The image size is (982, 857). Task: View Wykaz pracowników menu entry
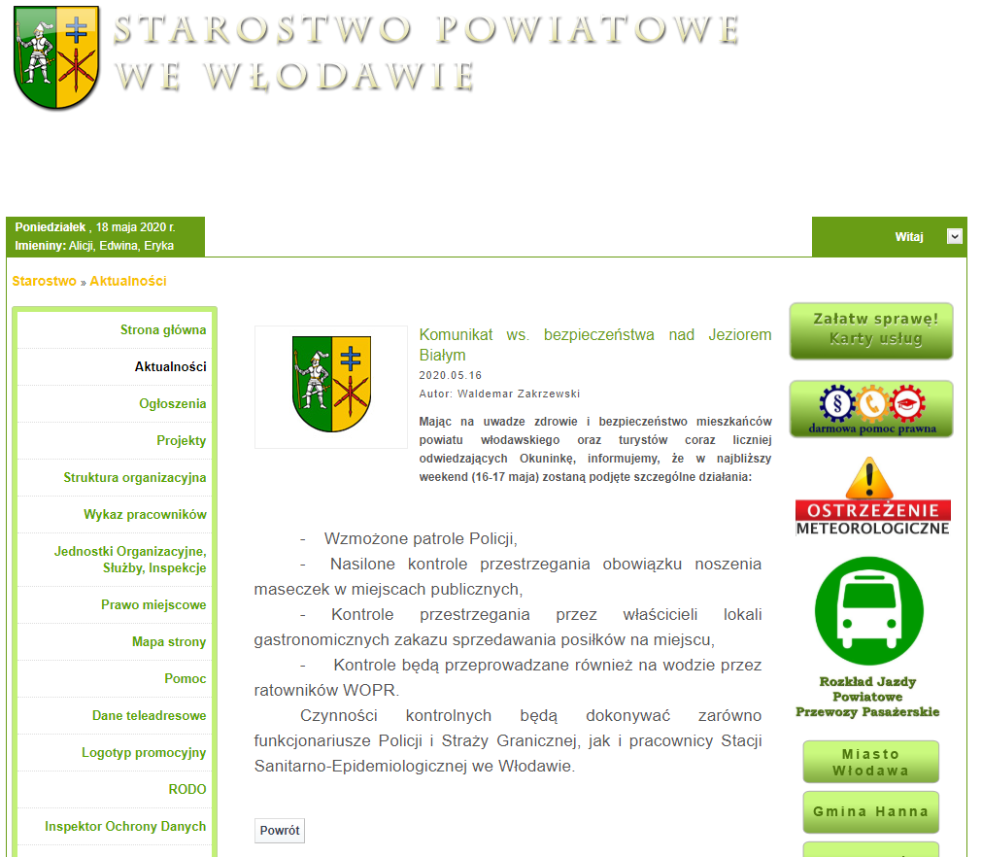click(x=145, y=514)
